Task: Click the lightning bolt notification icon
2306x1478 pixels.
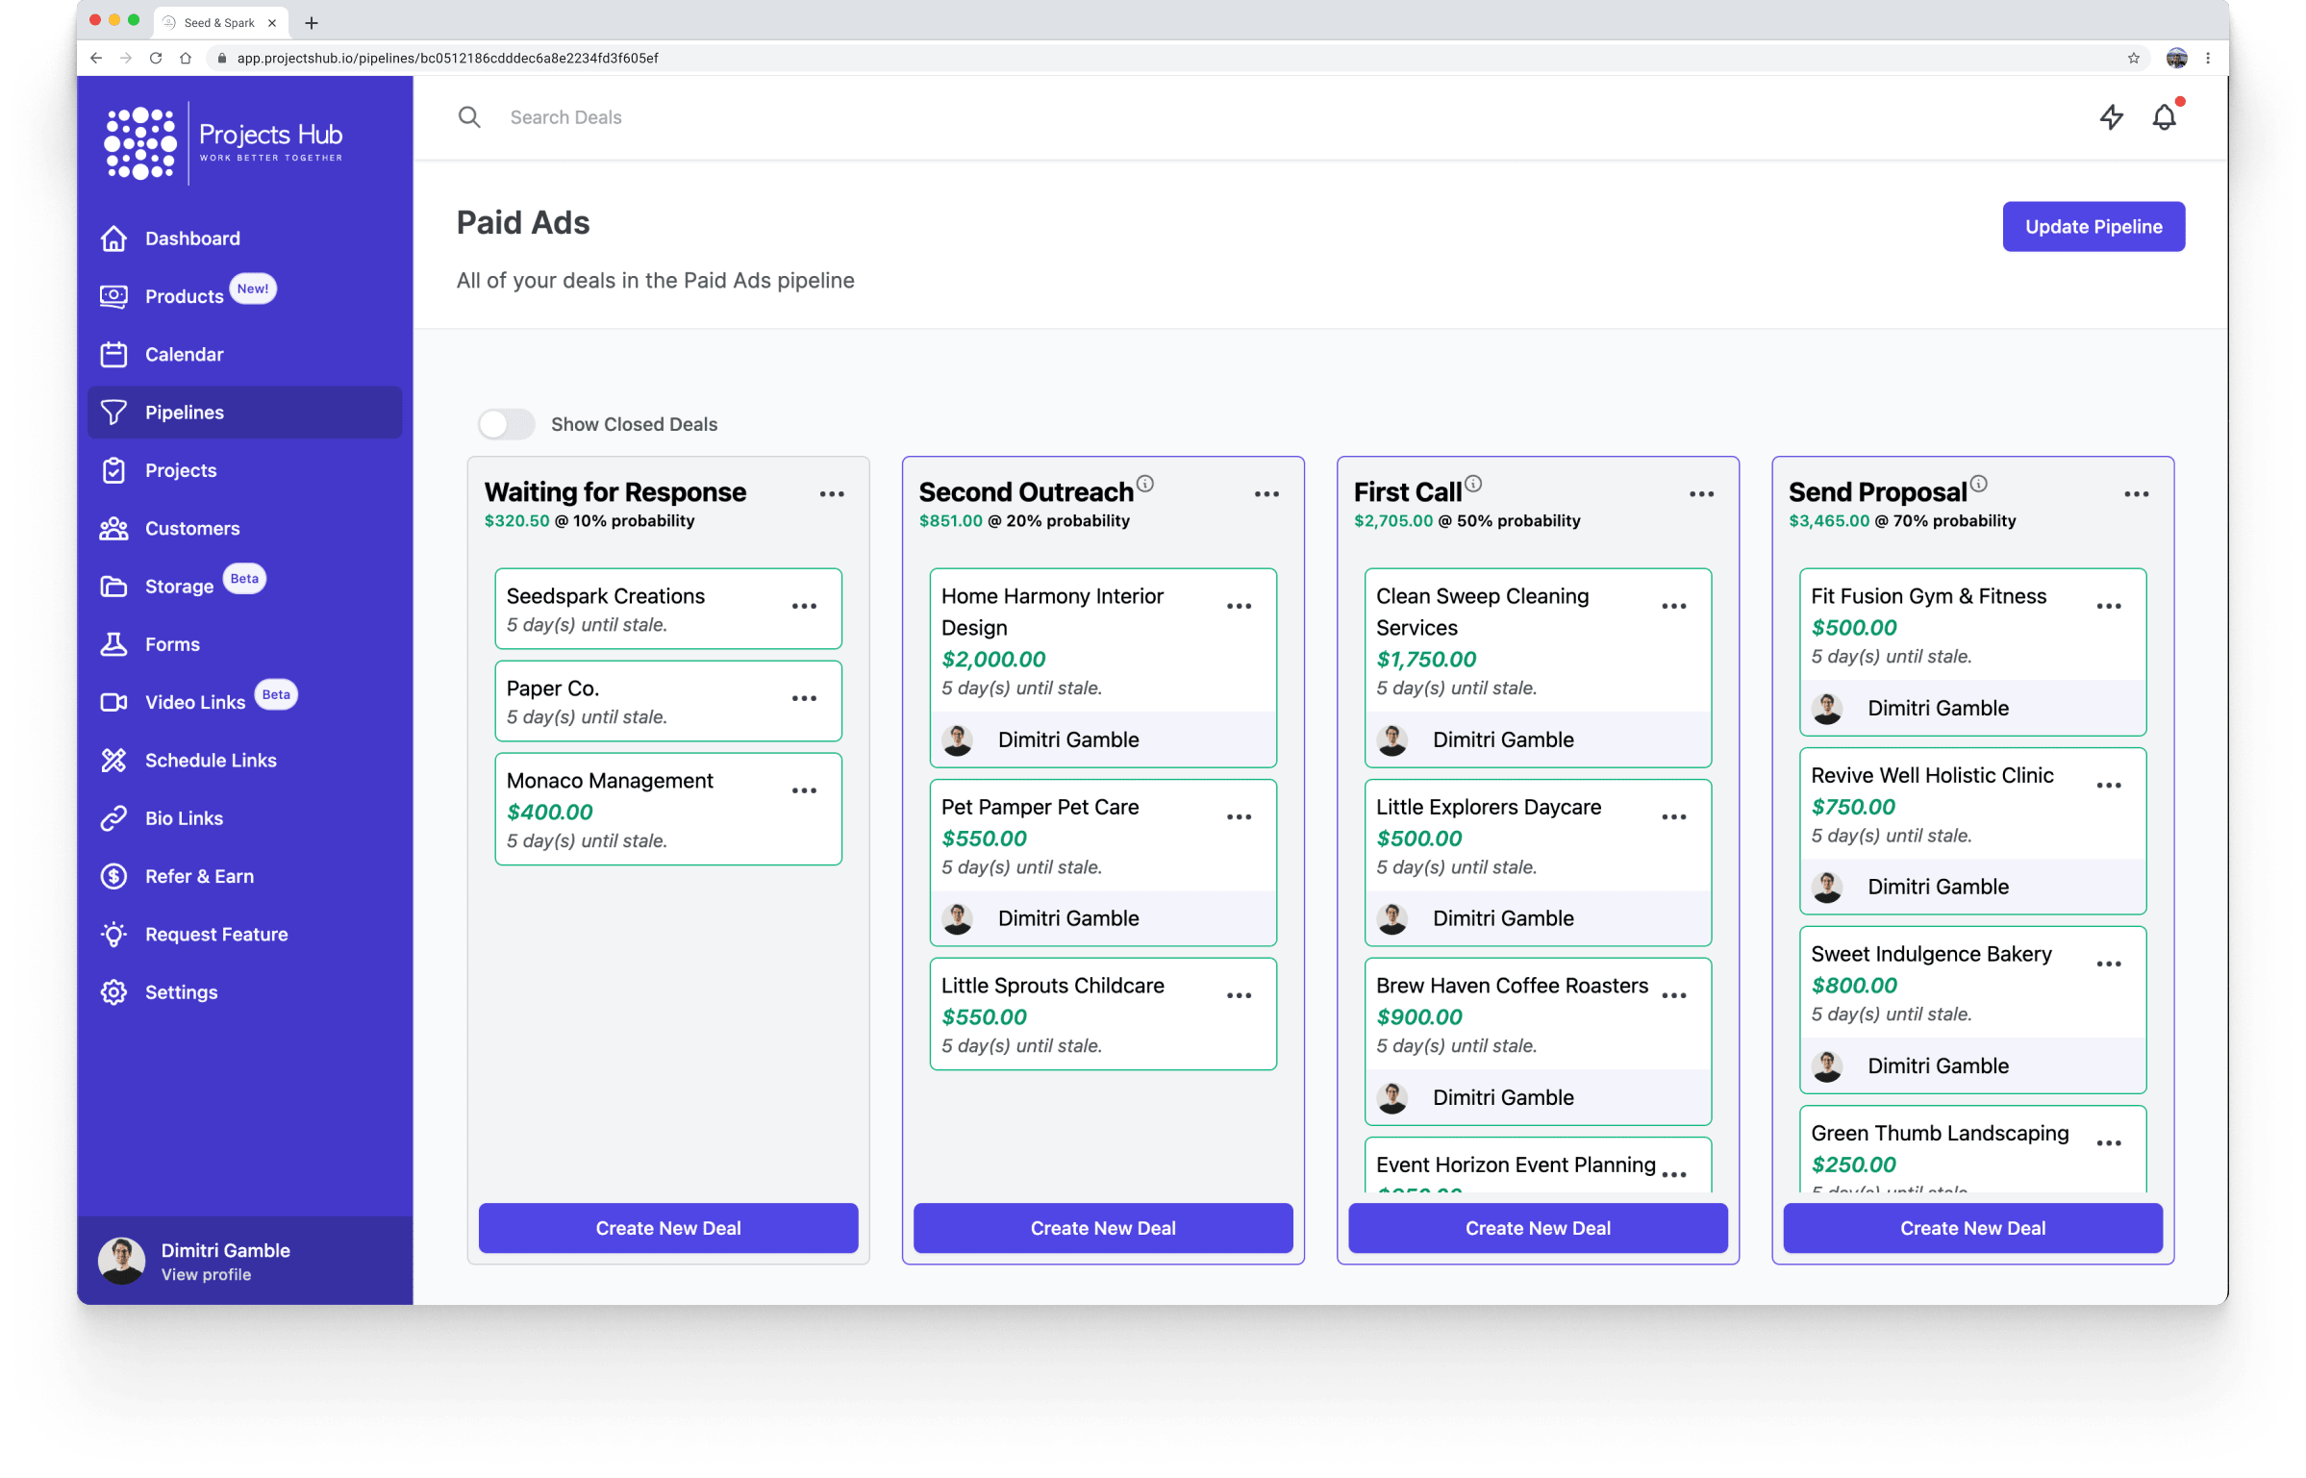Action: coord(2106,116)
